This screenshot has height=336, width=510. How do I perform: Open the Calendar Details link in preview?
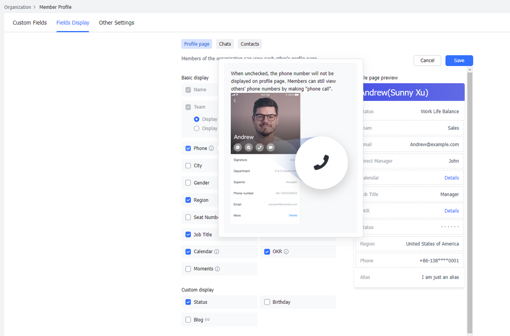tap(451, 178)
